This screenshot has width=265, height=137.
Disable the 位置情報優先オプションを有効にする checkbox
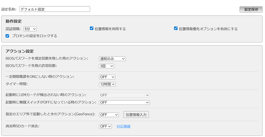(x=176, y=29)
